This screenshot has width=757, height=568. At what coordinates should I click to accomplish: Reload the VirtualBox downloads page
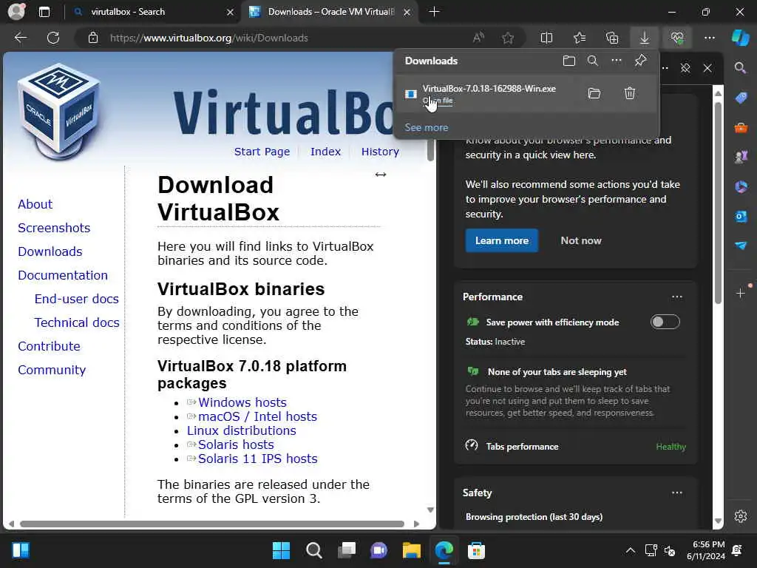click(53, 38)
